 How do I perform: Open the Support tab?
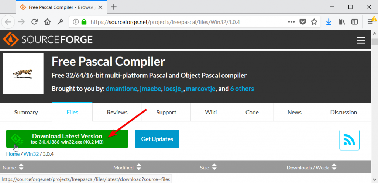(x=166, y=112)
